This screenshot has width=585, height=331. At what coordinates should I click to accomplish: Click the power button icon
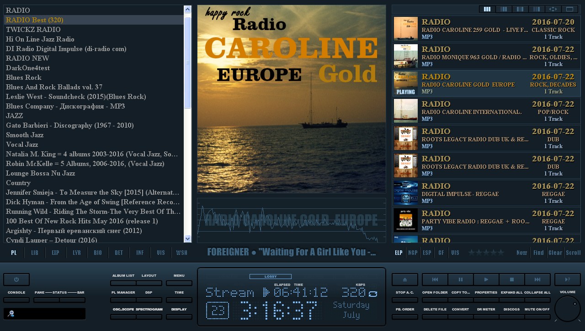pyautogui.click(x=16, y=279)
